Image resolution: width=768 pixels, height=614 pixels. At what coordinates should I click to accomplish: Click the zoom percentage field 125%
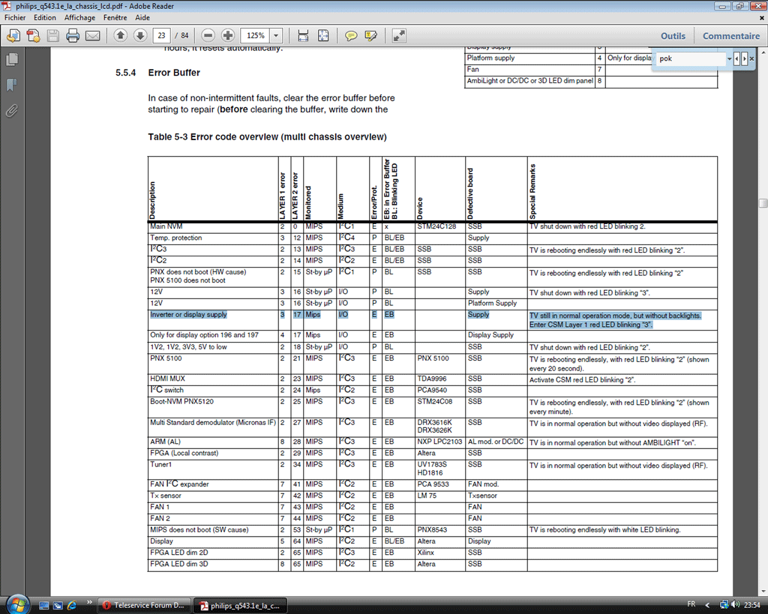coord(255,35)
